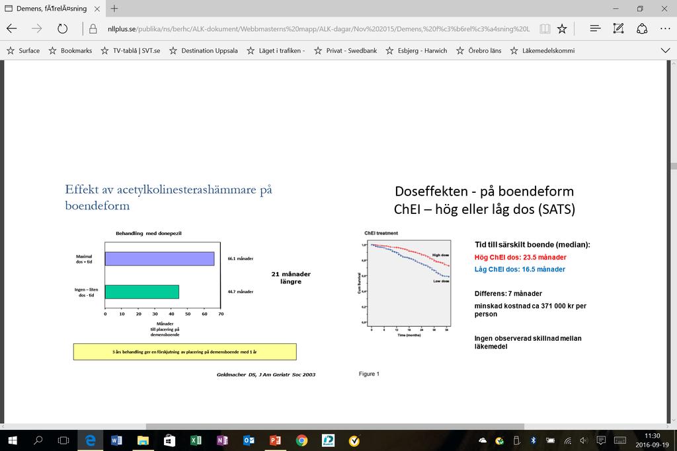
Task: Click the 'Geldmacher DS, J Am Geriatr Soc 2003' citation
Action: 266,374
